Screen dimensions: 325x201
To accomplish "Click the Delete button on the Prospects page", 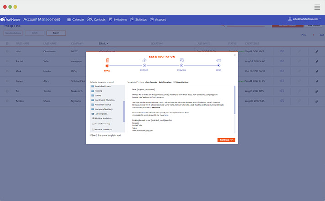I will 35,33.
